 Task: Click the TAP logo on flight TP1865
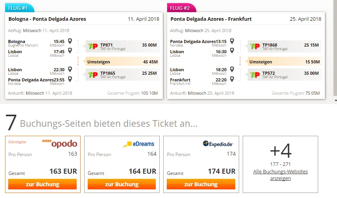(x=93, y=75)
